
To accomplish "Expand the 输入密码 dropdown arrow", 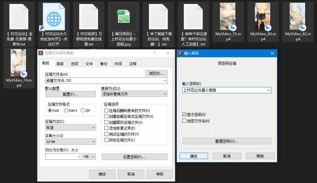I will point(269,90).
